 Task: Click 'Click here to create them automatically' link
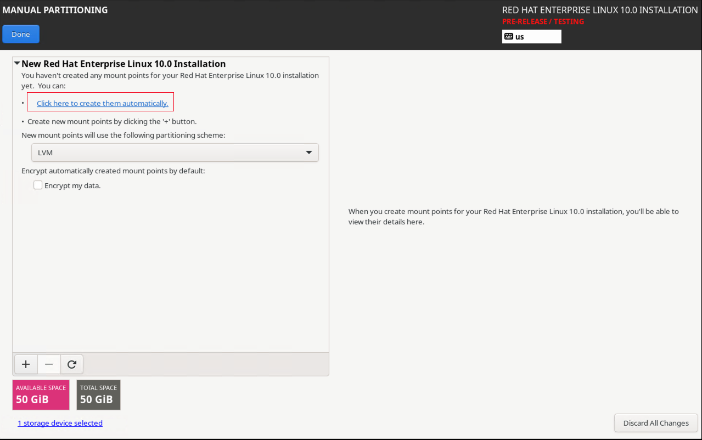pyautogui.click(x=102, y=103)
